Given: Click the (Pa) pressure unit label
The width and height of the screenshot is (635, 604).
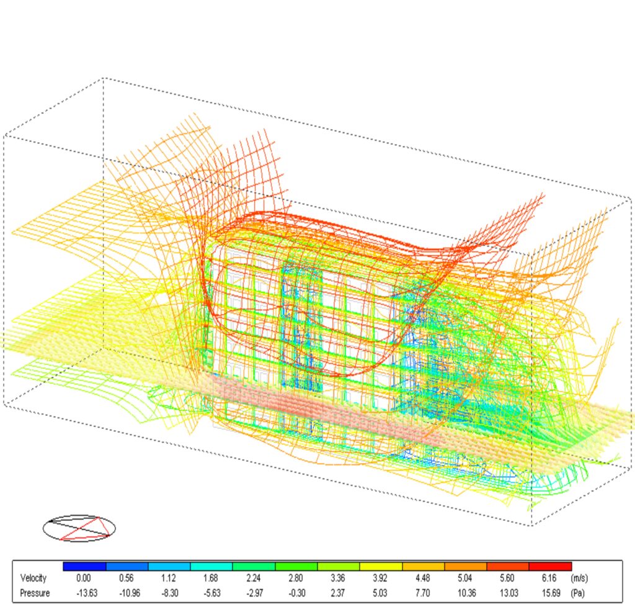Looking at the screenshot, I should 577,593.
